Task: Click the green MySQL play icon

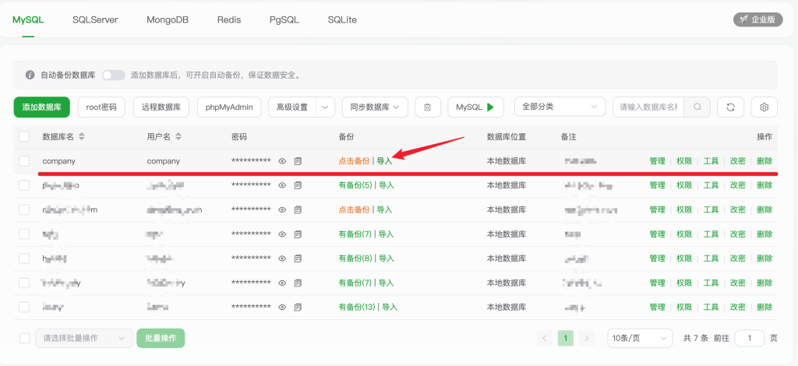Action: tap(490, 107)
